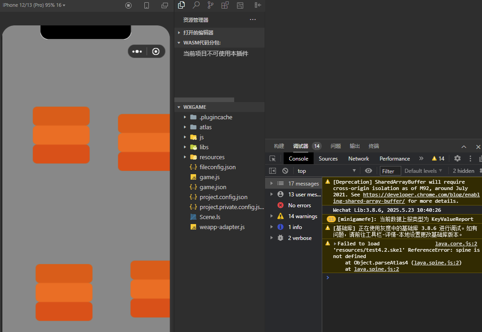Expand the resources folder
482x332 pixels.
[x=212, y=157]
